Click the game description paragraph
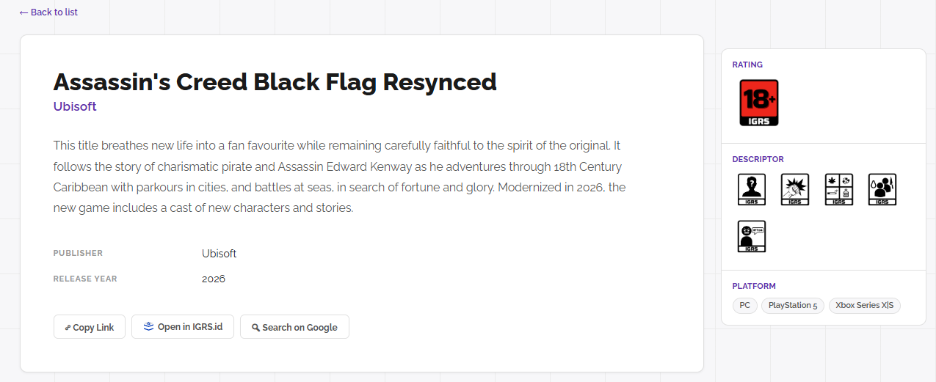 339,177
